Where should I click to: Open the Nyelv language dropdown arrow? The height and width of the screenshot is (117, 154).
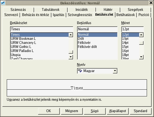(115, 71)
